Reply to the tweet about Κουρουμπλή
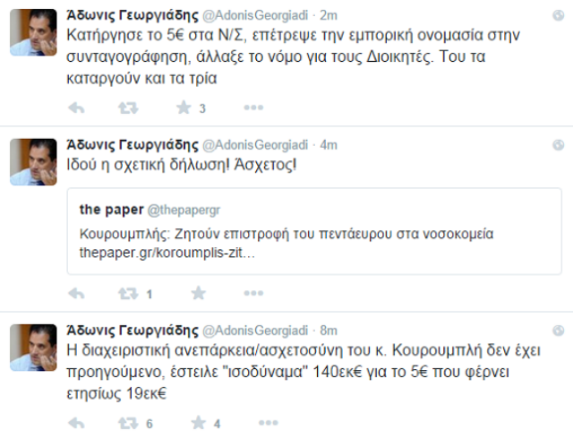This screenshot has width=573, height=439. pos(77,423)
